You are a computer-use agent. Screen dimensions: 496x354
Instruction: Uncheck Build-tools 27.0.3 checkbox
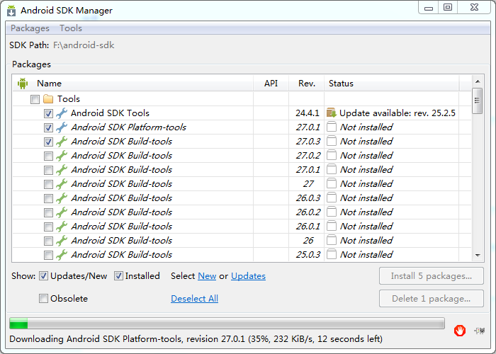point(48,142)
